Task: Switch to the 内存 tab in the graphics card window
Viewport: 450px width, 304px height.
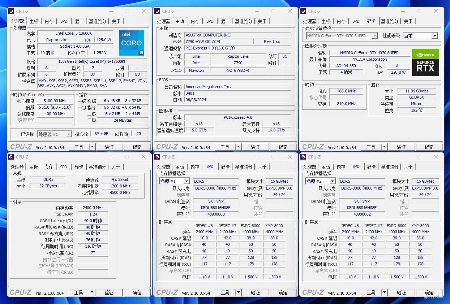Action: pyautogui.click(x=341, y=21)
